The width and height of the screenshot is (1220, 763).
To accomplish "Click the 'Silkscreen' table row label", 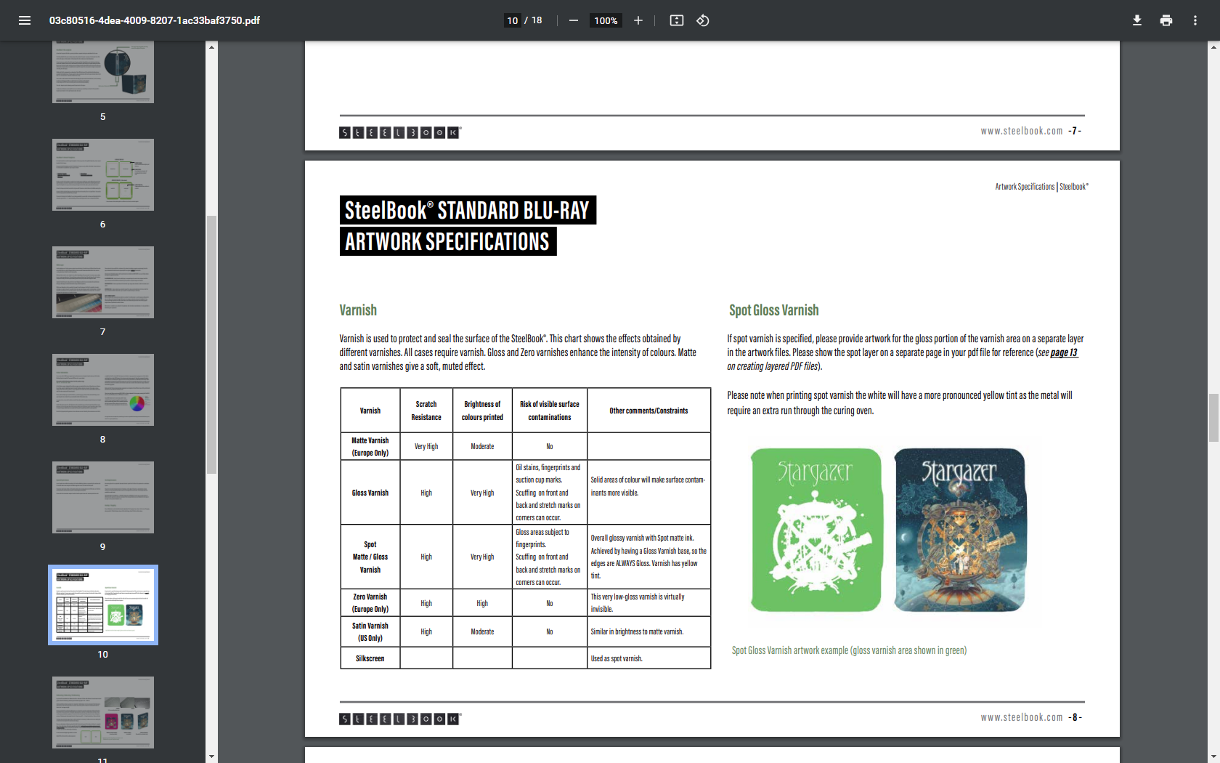I will [x=370, y=658].
